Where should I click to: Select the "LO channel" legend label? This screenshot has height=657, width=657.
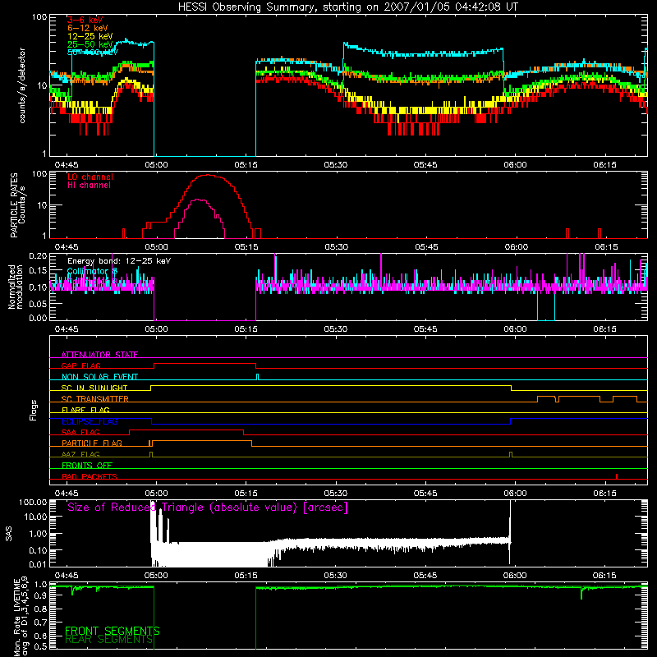pos(90,177)
